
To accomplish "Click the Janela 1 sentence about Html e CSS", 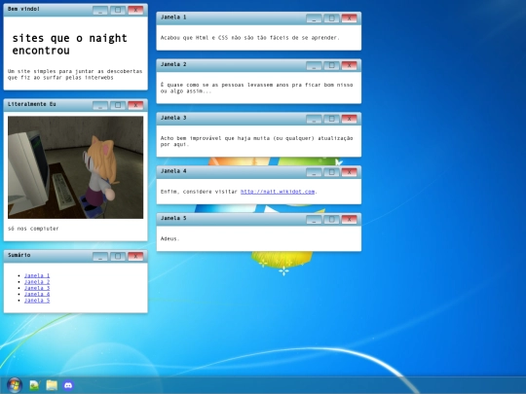I will [250, 38].
